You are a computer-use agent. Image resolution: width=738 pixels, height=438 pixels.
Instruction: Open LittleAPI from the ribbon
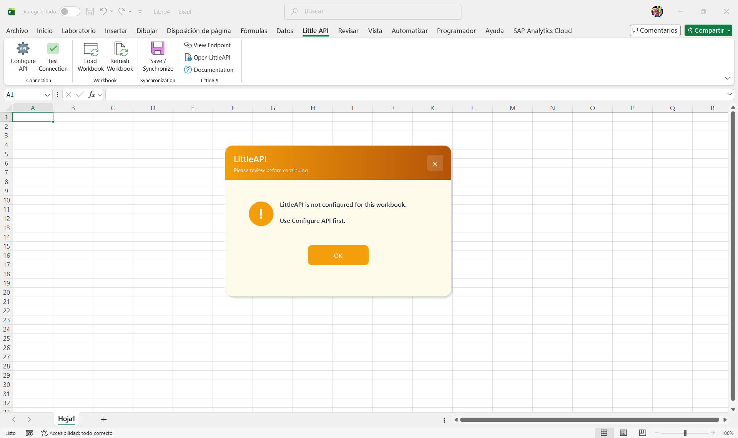click(x=208, y=57)
